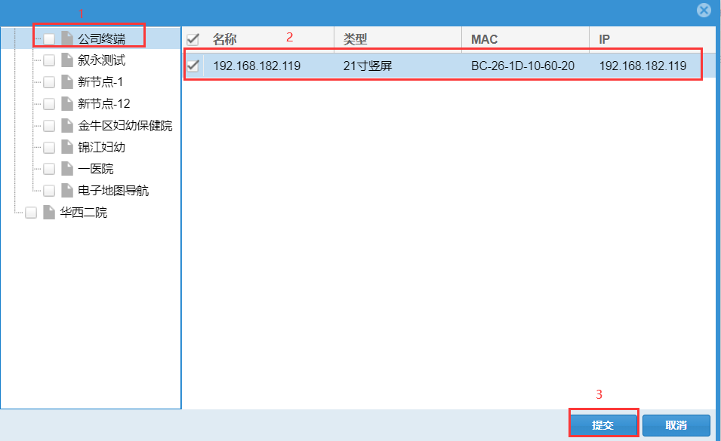The height and width of the screenshot is (441, 721).
Task: Sort by the 名称 column header
Action: [224, 39]
